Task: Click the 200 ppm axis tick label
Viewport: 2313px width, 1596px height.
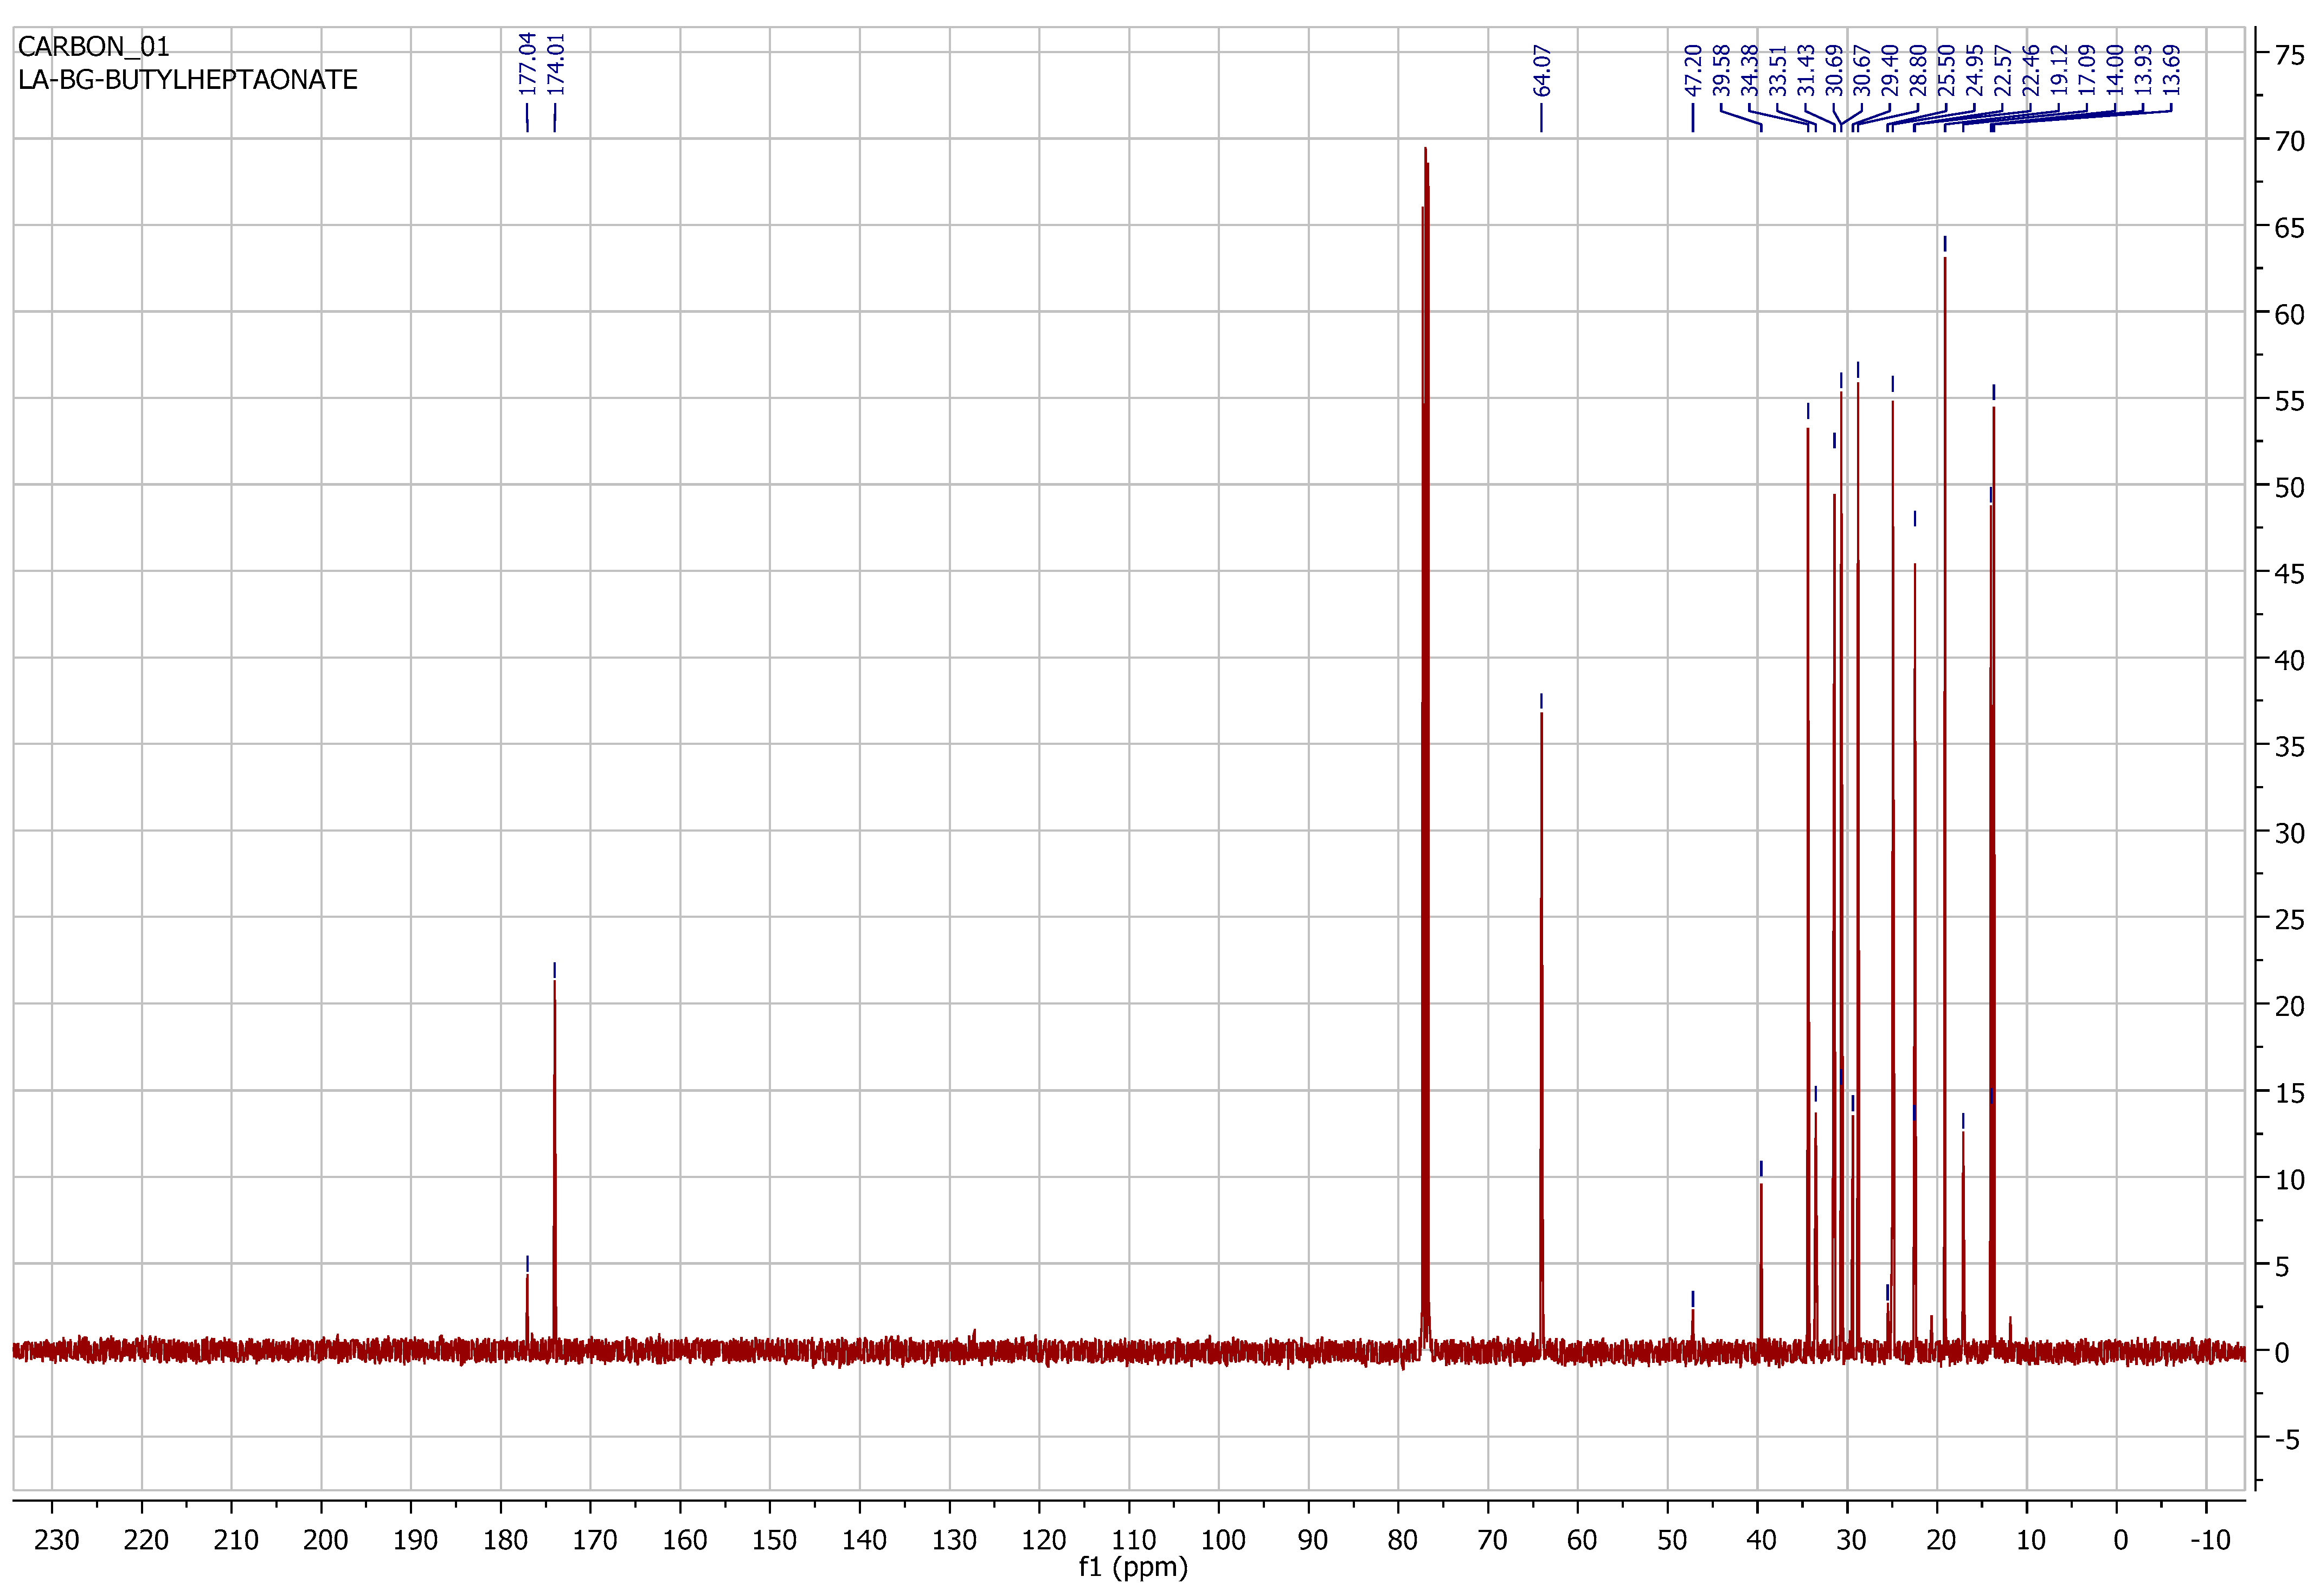Action: 325,1540
